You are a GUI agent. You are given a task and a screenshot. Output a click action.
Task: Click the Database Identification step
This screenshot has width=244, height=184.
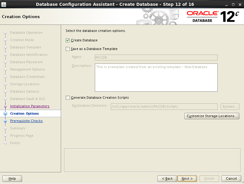pyautogui.click(x=29, y=55)
